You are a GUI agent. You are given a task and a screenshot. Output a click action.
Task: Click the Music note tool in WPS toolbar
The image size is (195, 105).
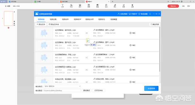pyautogui.click(x=115, y=6)
